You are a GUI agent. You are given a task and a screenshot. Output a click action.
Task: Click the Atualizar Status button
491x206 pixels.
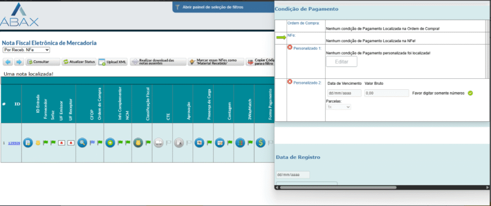coord(80,62)
